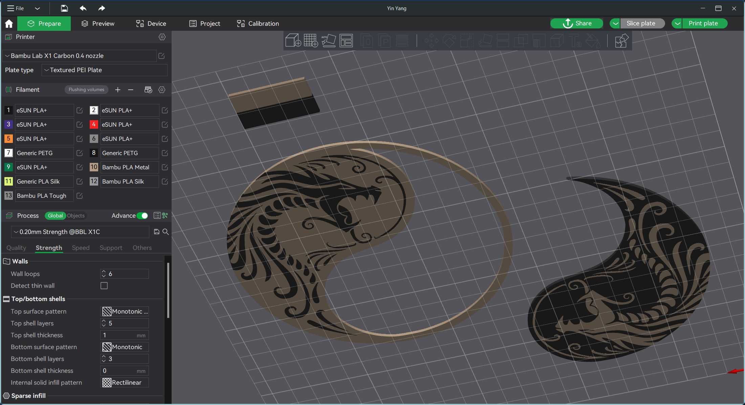Open the Slice plate options arrow
745x405 pixels.
click(x=615, y=23)
